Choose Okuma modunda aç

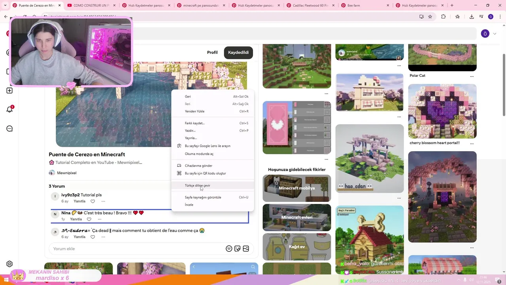(213, 154)
